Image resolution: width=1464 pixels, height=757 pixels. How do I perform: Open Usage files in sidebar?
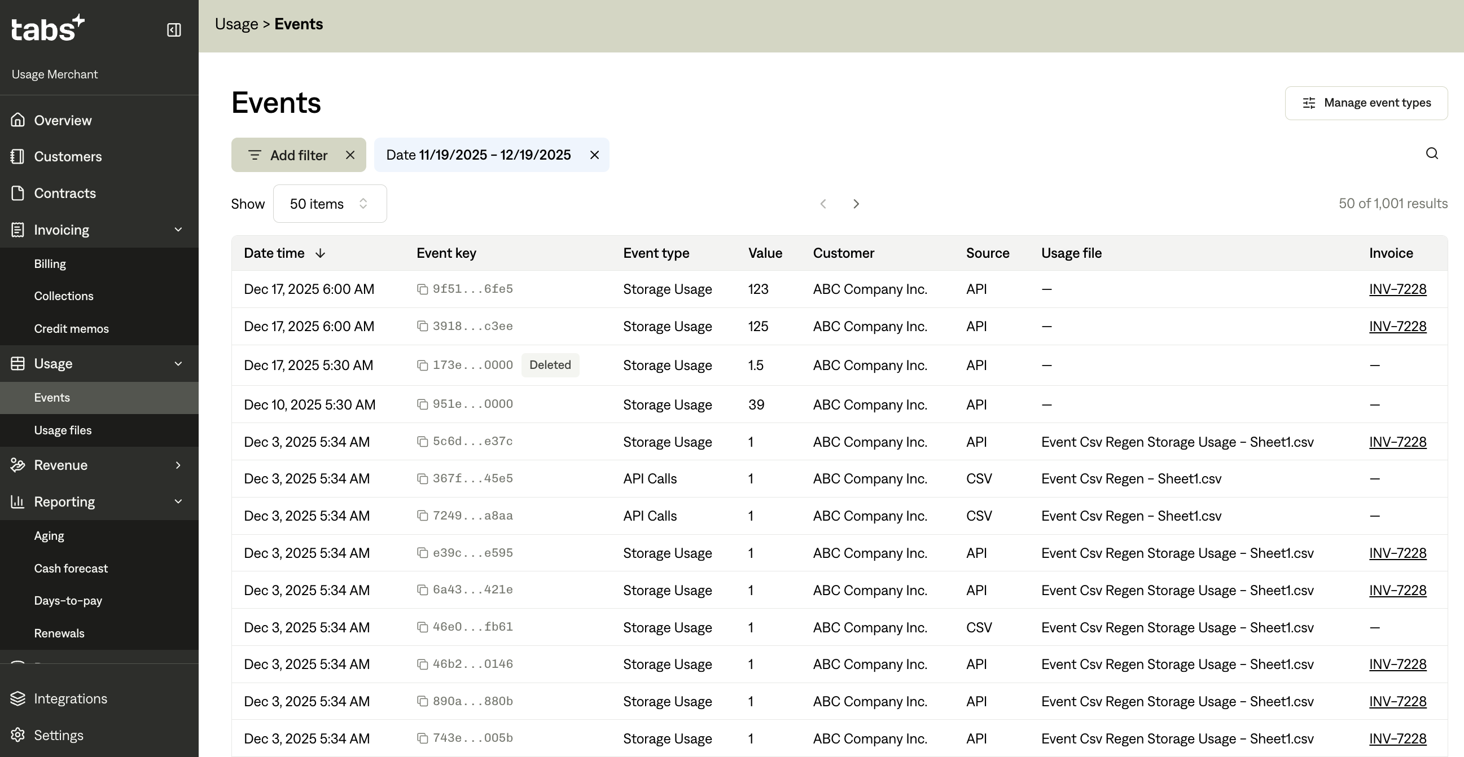[x=63, y=430]
